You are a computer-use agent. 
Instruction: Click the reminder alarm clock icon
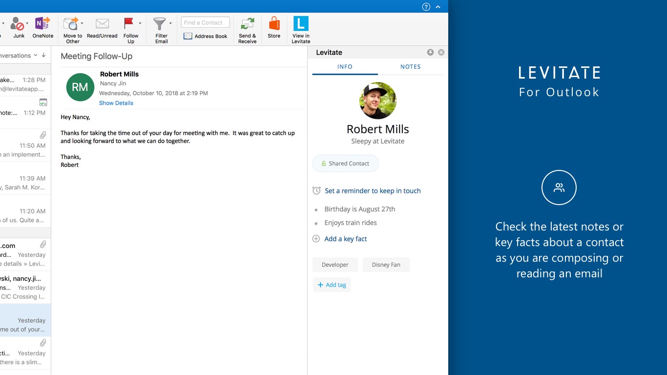[x=316, y=190]
